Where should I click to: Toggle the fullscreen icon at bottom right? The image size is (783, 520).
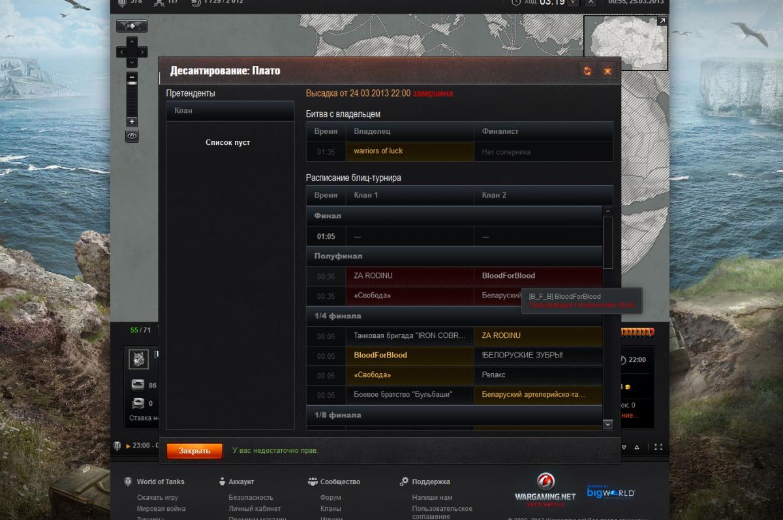pos(658,447)
